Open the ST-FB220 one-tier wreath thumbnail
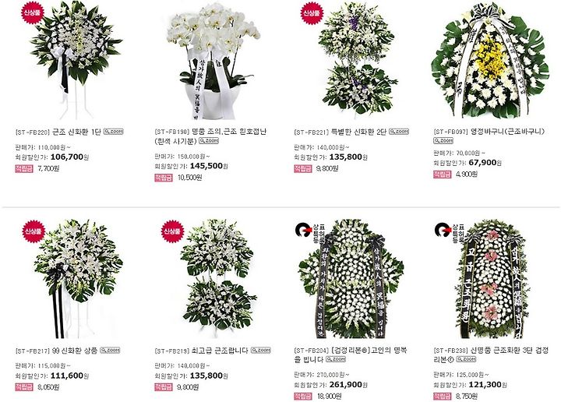 (x=76, y=60)
